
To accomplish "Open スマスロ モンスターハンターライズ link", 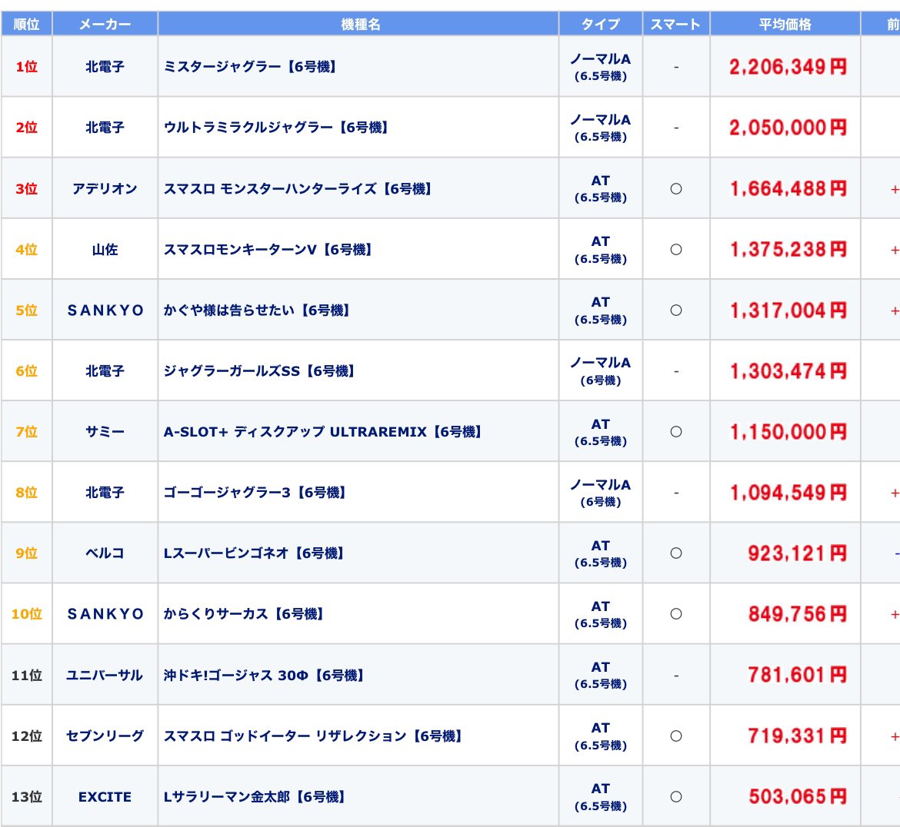I will (298, 188).
